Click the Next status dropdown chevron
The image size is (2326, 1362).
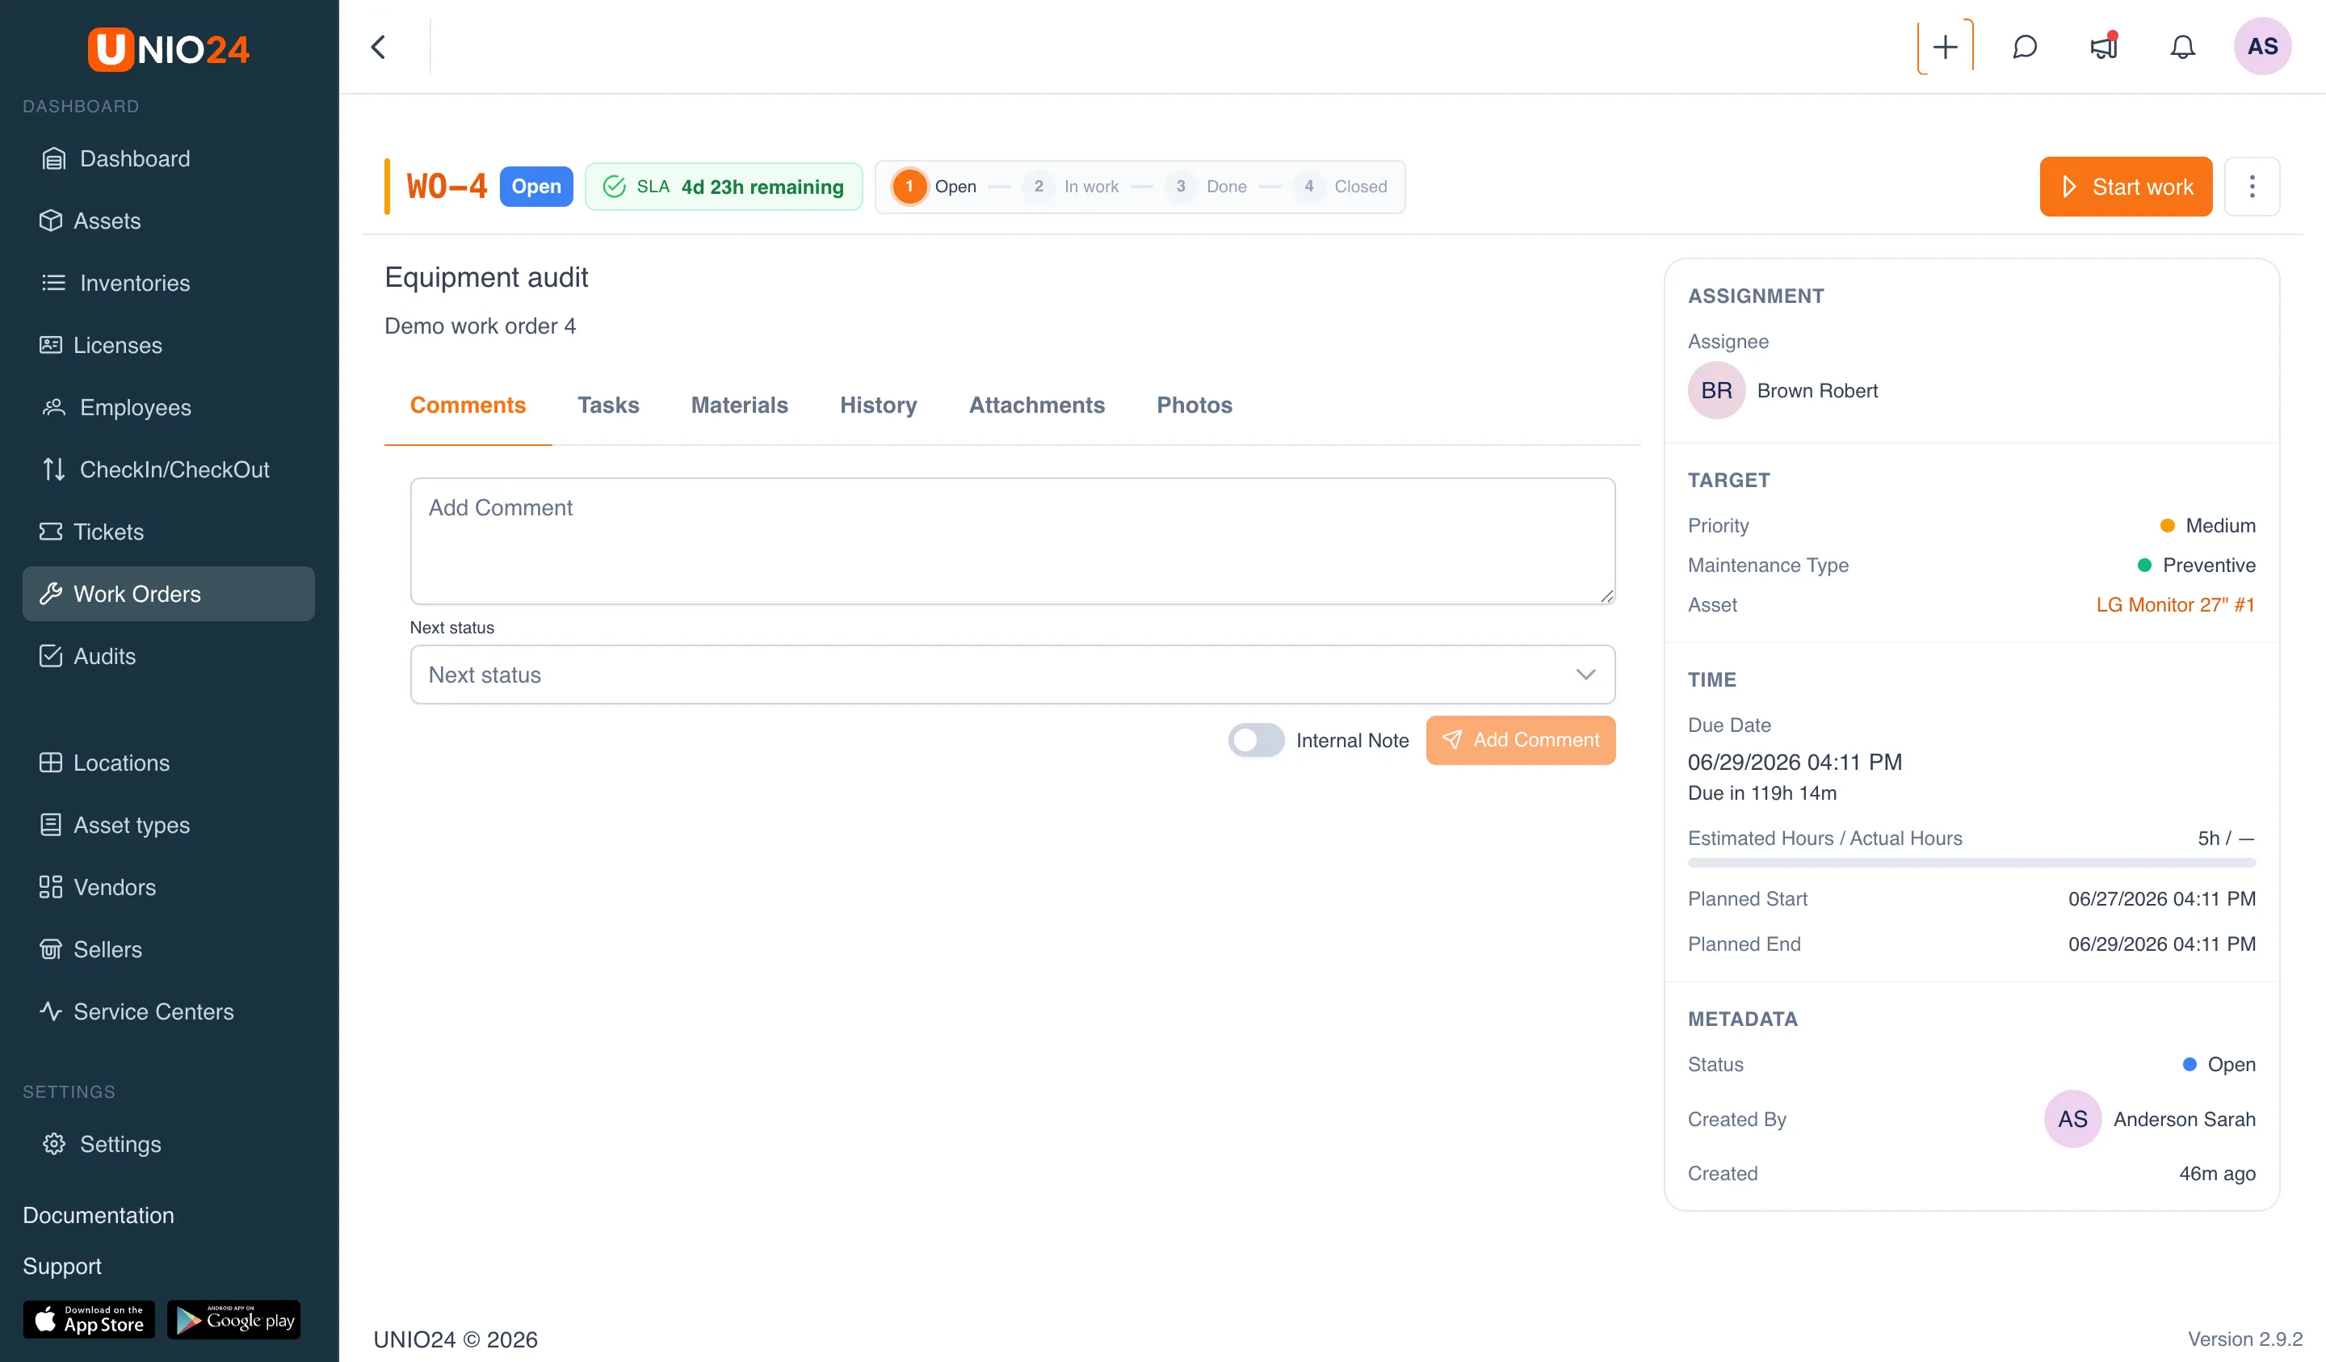click(x=1585, y=675)
